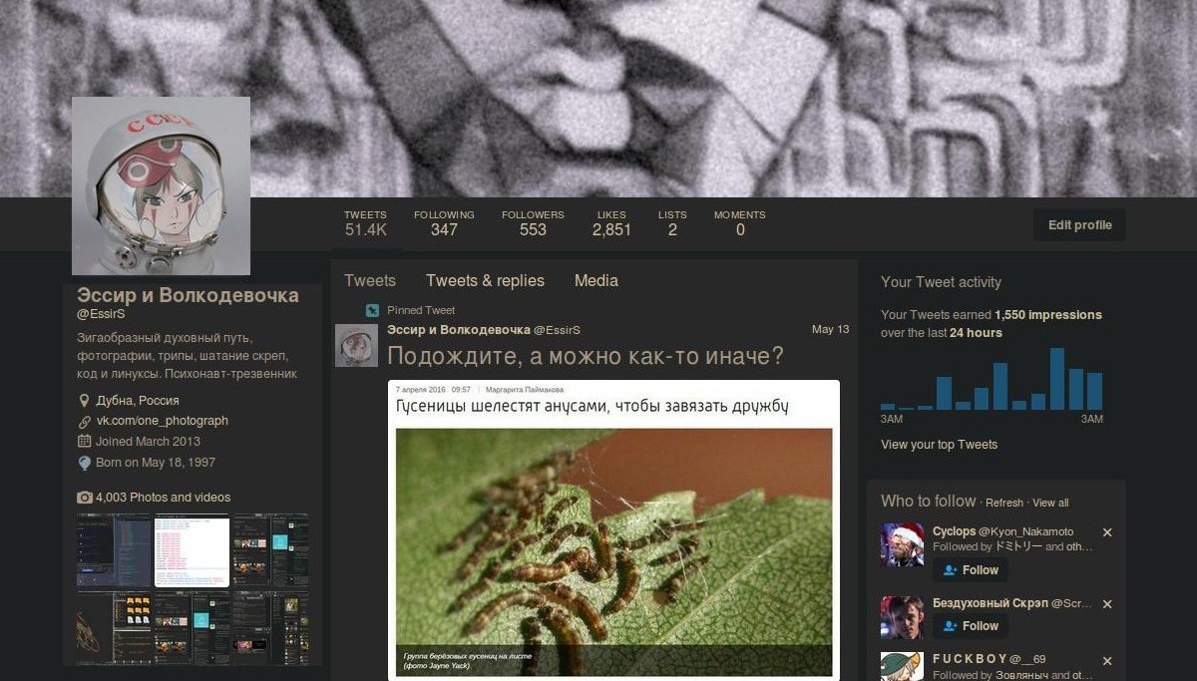The image size is (1197, 681).
Task: Dismiss the Cyclops suggestion with its X
Action: (1107, 532)
